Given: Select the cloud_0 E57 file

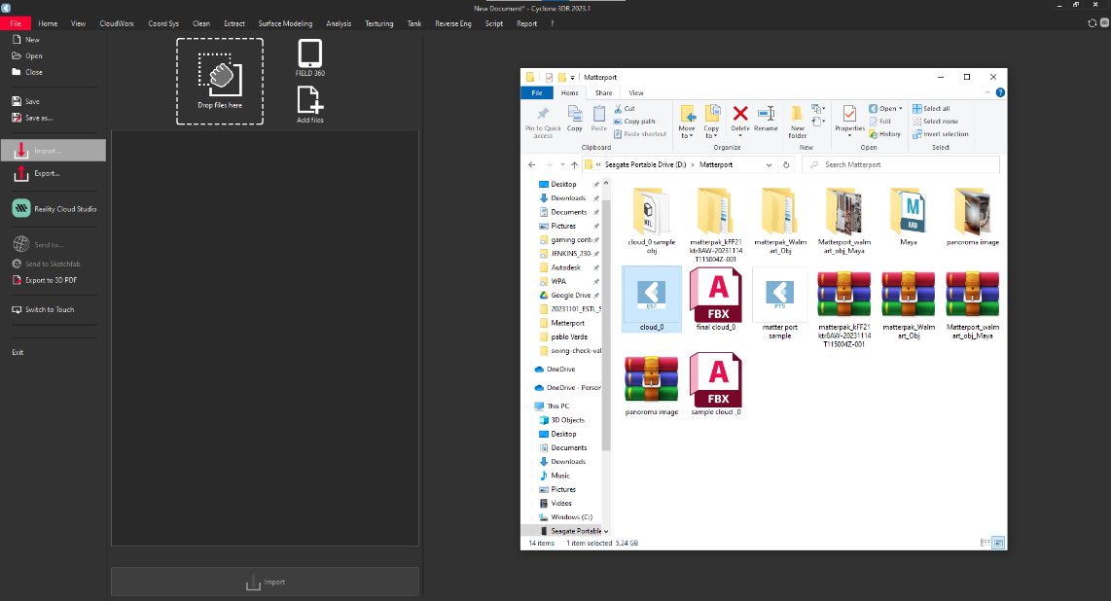Looking at the screenshot, I should pos(651,299).
